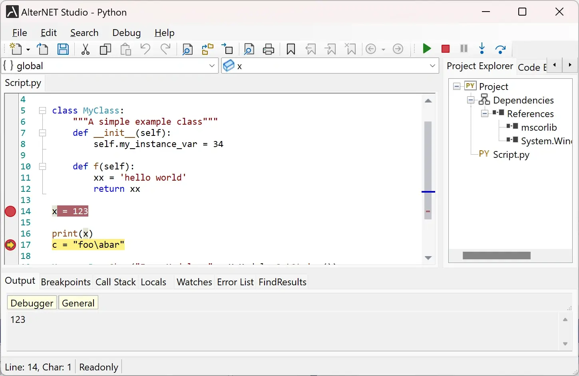Open the Debug menu
This screenshot has width=579, height=376.
tap(126, 33)
